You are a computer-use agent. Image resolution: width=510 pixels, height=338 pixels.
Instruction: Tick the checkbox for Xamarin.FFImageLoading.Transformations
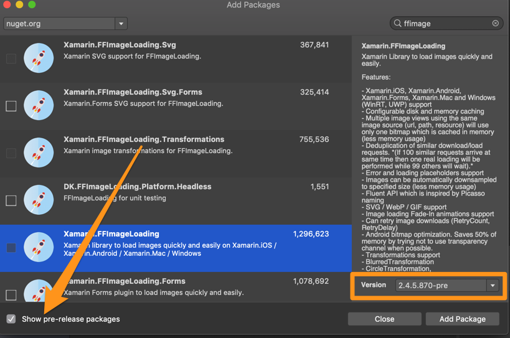(11, 153)
